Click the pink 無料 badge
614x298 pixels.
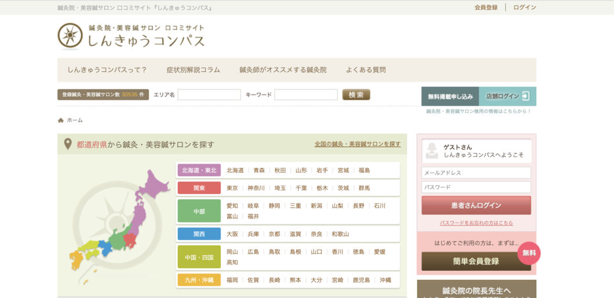coord(528,253)
